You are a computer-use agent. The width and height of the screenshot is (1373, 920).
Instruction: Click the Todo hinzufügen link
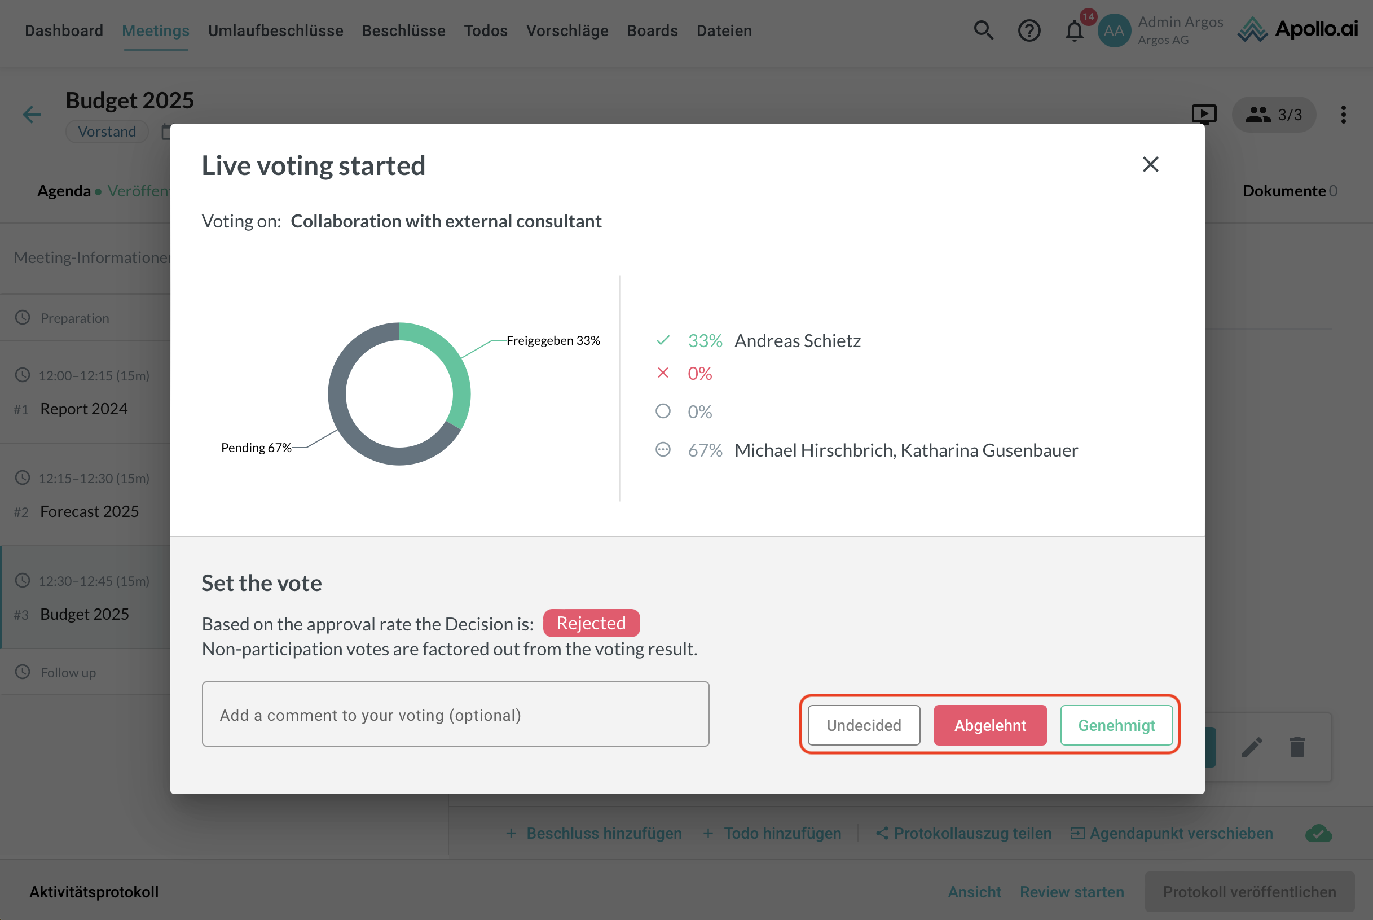tap(772, 833)
